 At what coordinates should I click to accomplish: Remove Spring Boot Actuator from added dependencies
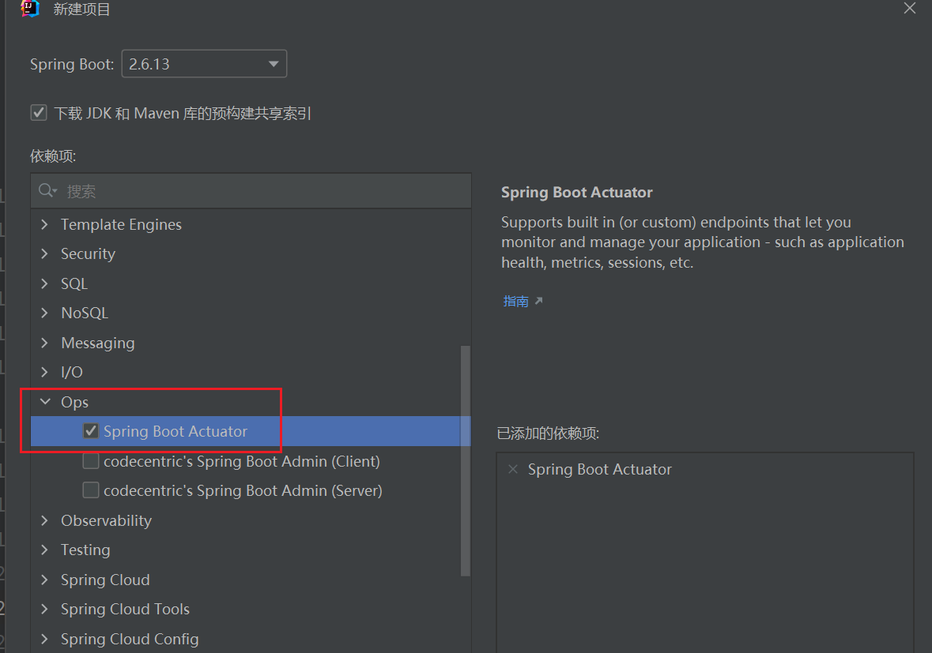pyautogui.click(x=513, y=469)
